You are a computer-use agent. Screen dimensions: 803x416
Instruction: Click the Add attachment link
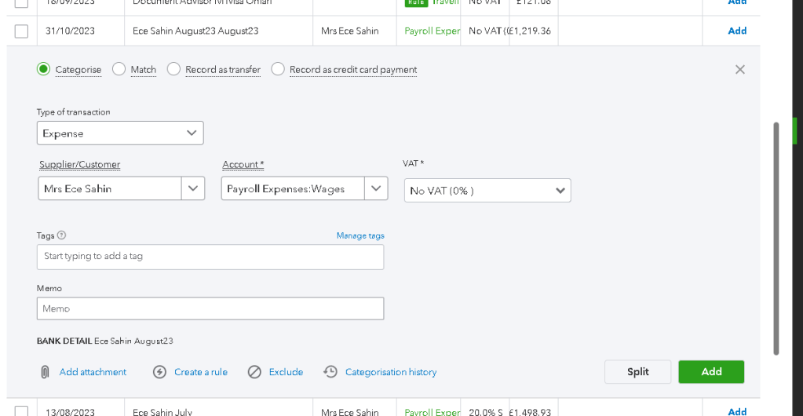[x=93, y=372]
